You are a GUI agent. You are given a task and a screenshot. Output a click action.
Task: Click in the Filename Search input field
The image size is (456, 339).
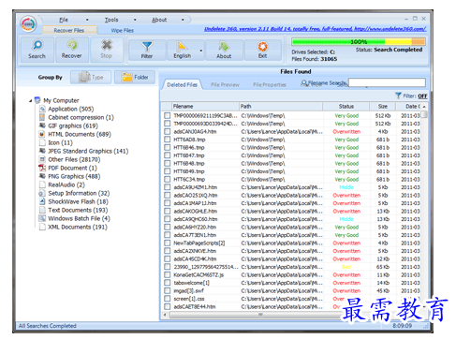point(387,82)
